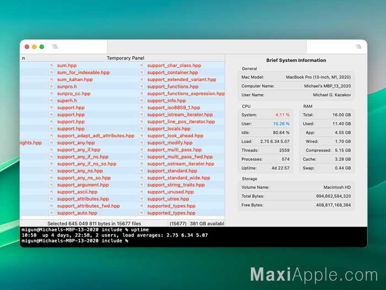The image size is (386, 290).
Task: Select file support_argument.hpp
Action: [x=83, y=185]
